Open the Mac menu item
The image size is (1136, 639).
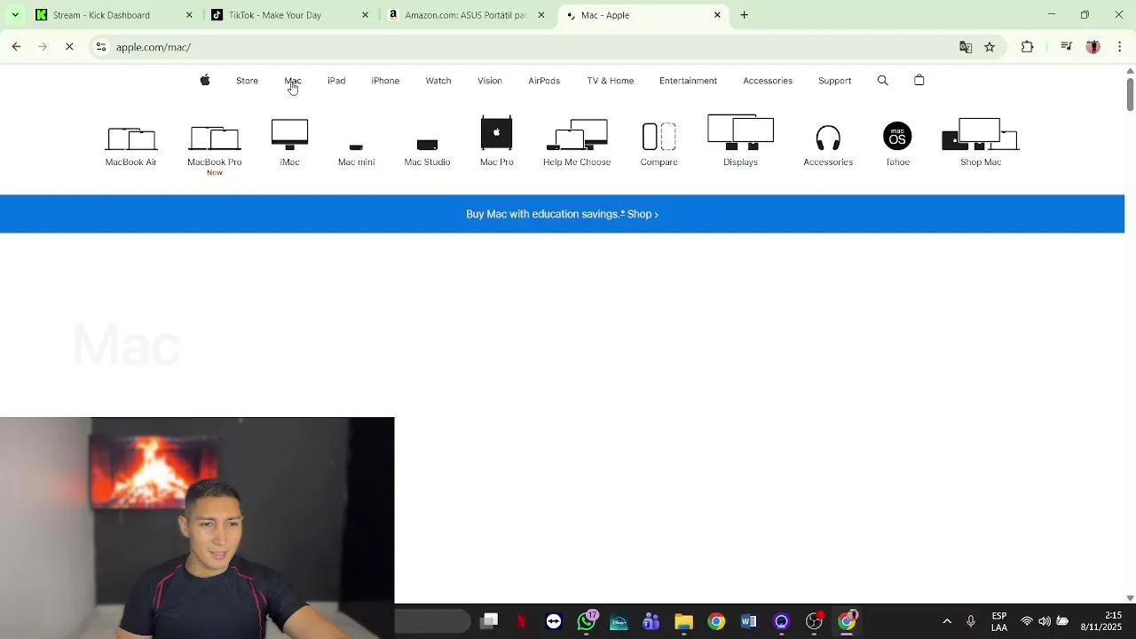coord(293,81)
